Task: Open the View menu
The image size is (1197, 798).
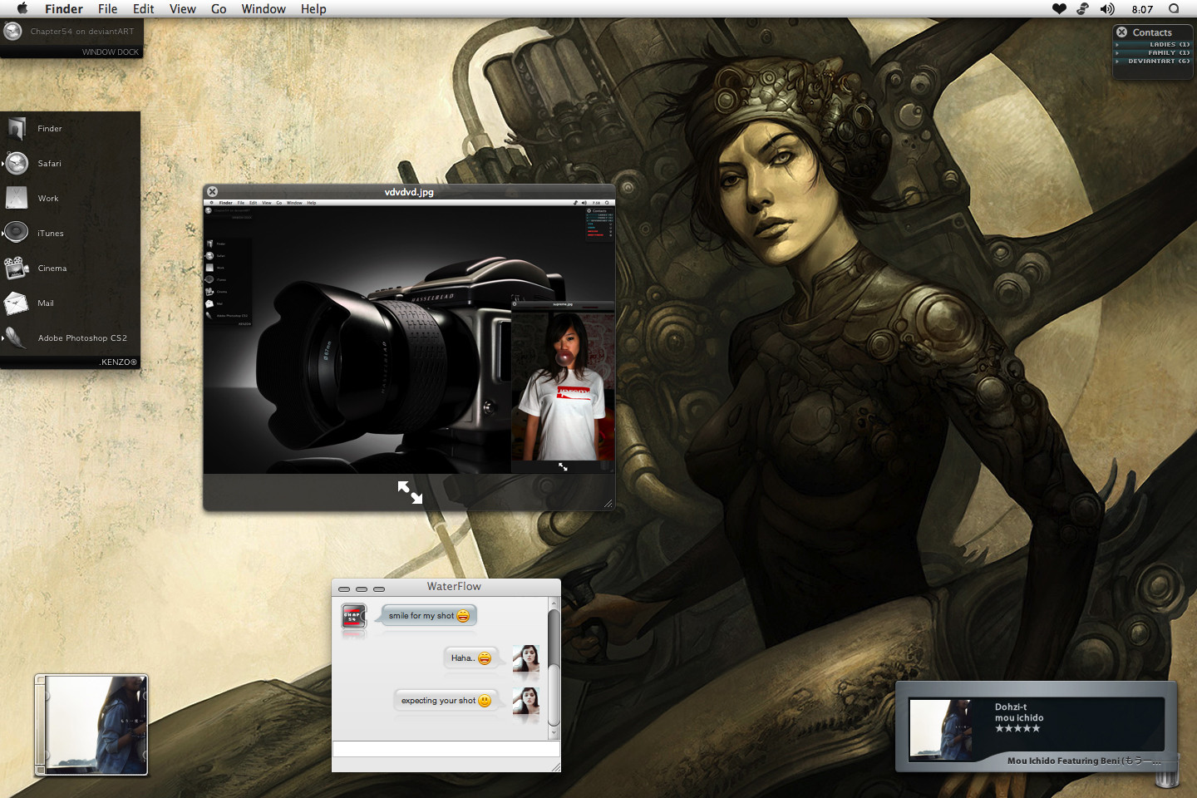Action: 183,8
